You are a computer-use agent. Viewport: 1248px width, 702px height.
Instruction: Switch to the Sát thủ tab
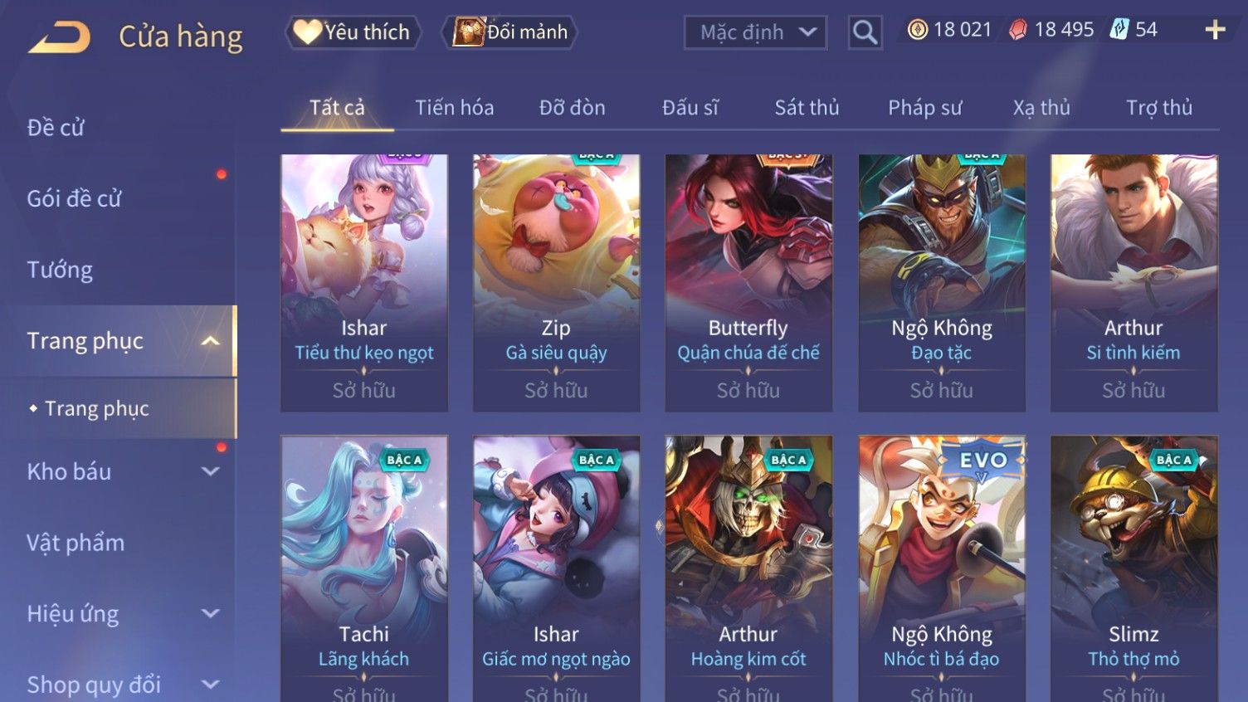(x=807, y=108)
